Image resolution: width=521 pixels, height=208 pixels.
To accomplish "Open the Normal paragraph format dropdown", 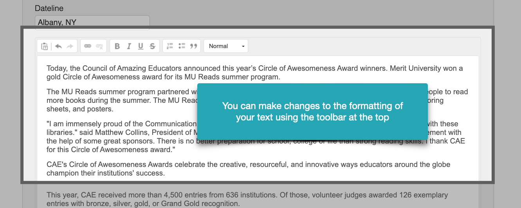I will click(226, 46).
